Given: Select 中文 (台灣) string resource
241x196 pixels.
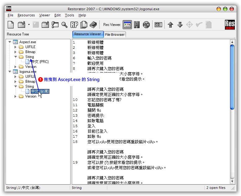Looking at the screenshot, I should [40, 91].
